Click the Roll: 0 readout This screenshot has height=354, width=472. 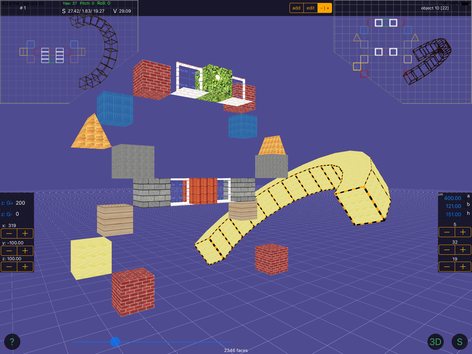[x=103, y=3]
